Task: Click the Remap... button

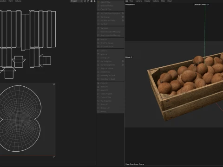Action: click(110, 111)
